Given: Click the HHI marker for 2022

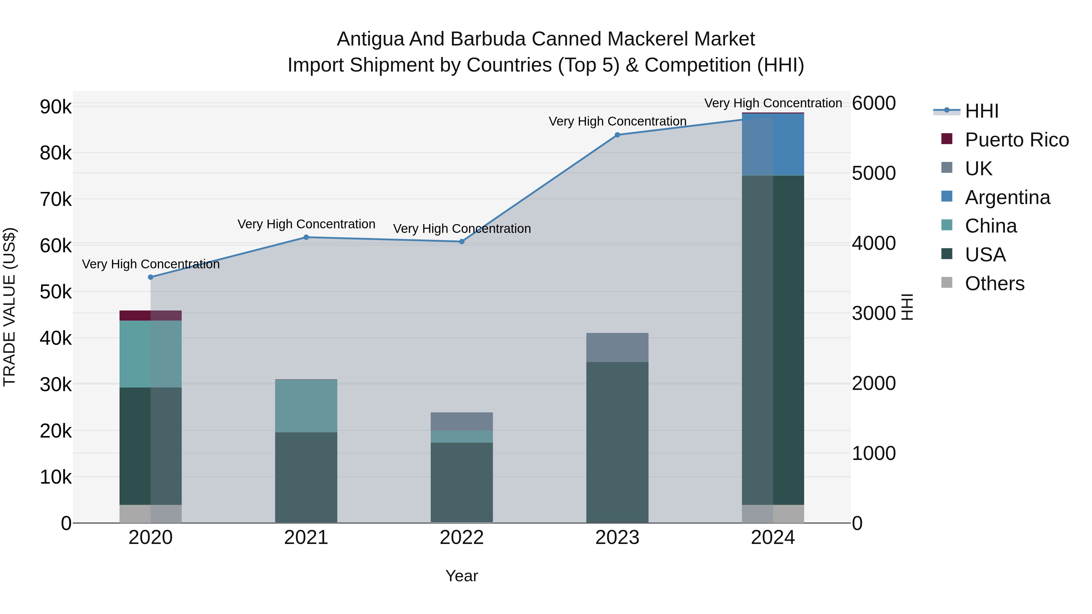Looking at the screenshot, I should click(462, 242).
